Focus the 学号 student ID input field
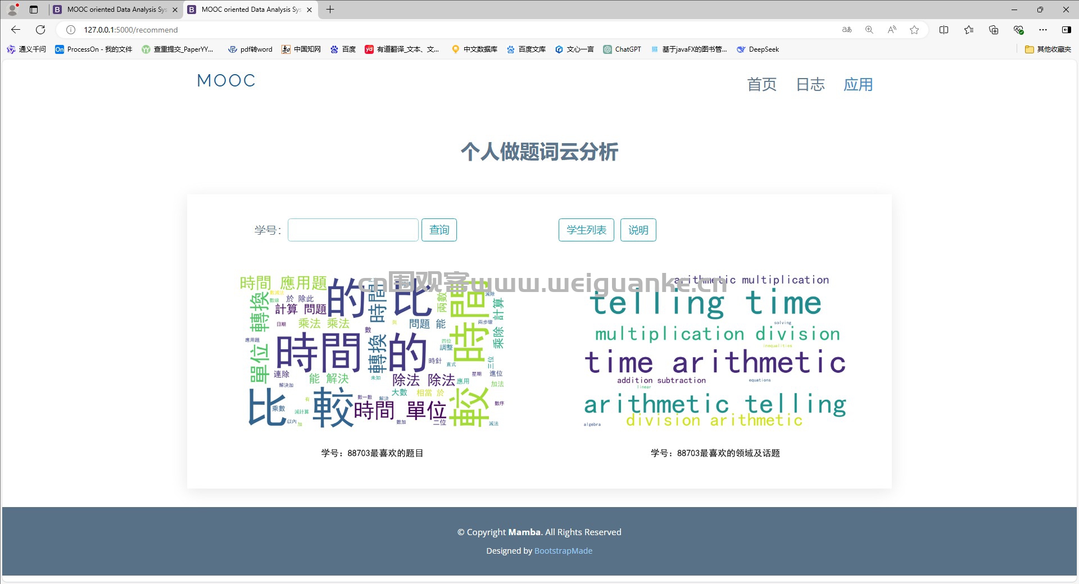Image resolution: width=1079 pixels, height=584 pixels. point(353,230)
